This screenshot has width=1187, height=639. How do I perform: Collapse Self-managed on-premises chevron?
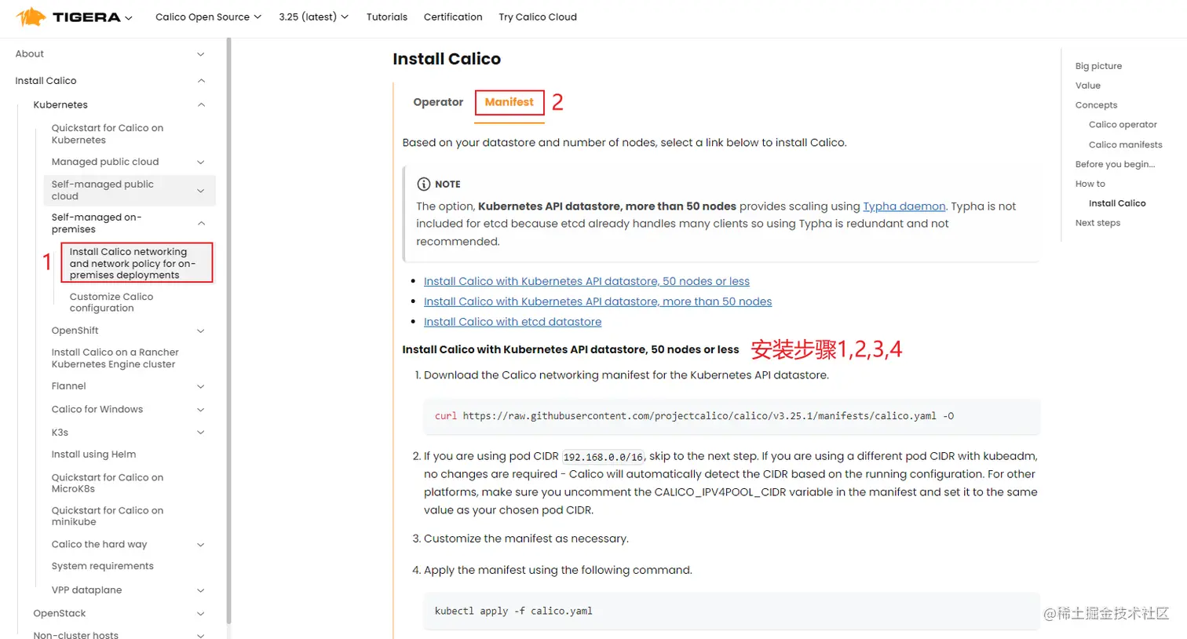[201, 223]
